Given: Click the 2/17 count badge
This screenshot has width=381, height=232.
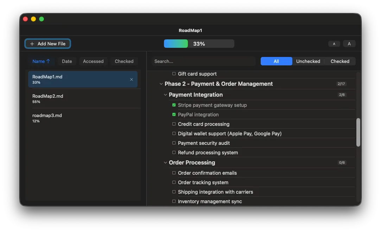Looking at the screenshot, I should point(341,84).
